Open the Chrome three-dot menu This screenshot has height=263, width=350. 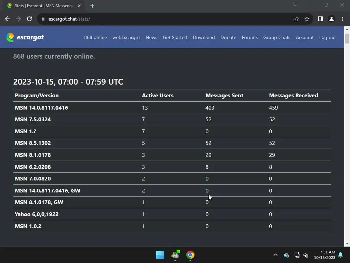pos(342,19)
